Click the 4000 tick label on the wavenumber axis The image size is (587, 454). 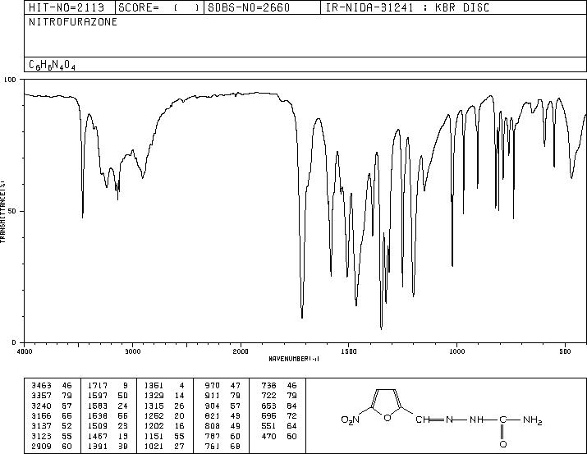click(x=25, y=351)
